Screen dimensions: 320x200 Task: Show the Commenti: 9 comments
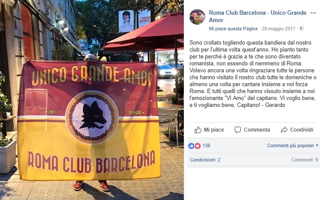[304, 160]
